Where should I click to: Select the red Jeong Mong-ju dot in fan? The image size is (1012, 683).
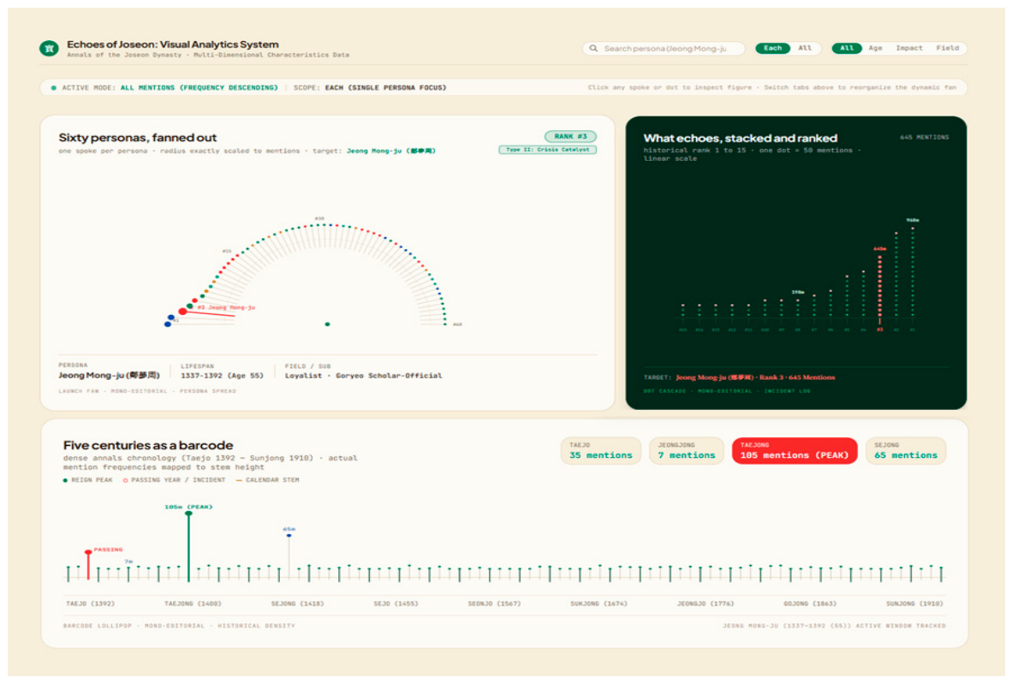coord(182,312)
